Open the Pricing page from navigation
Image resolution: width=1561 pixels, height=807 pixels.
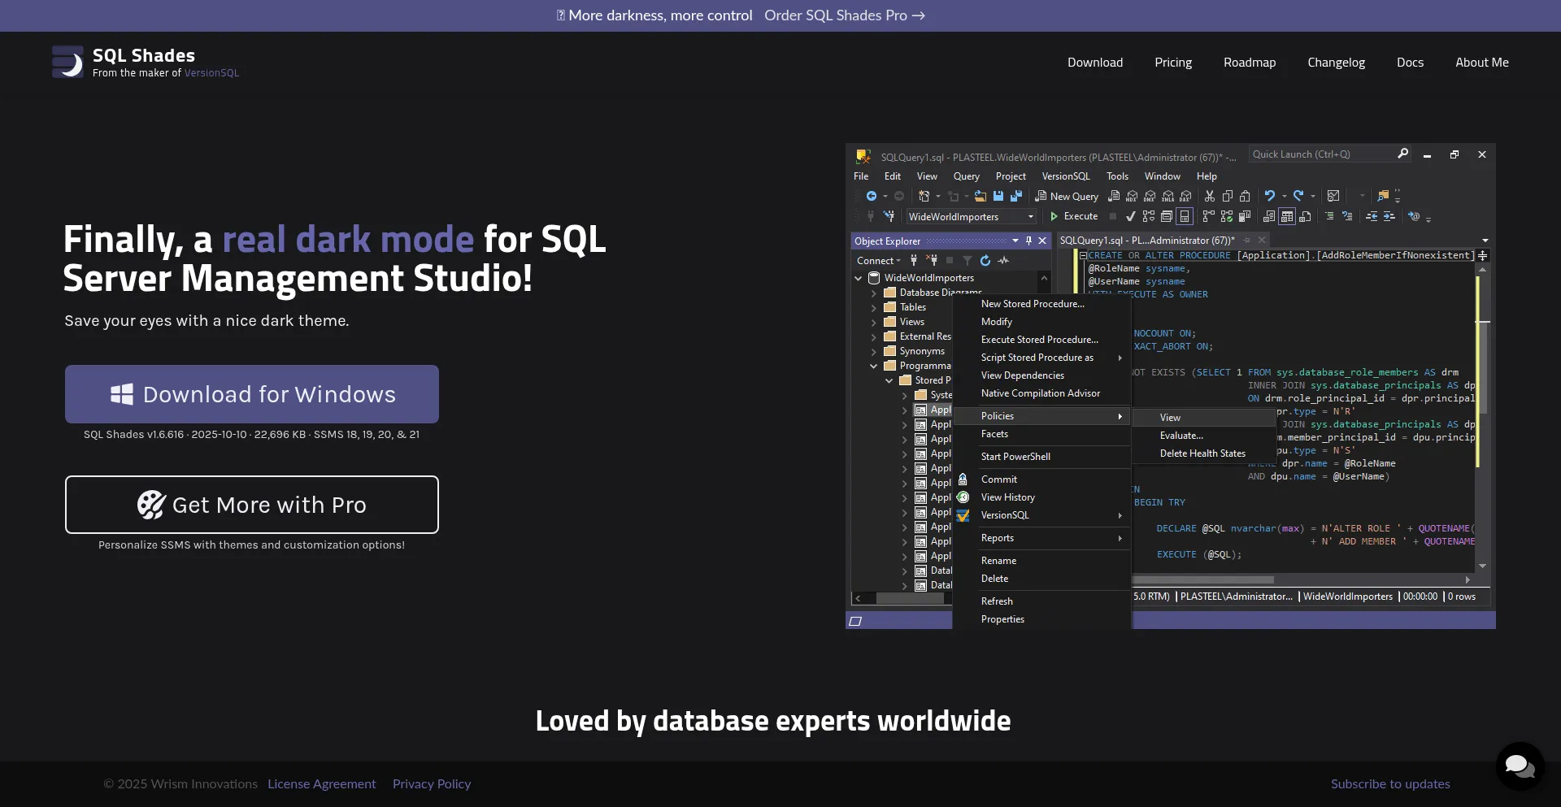click(1172, 63)
